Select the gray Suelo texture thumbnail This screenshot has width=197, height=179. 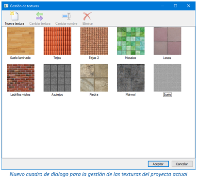[167, 78]
